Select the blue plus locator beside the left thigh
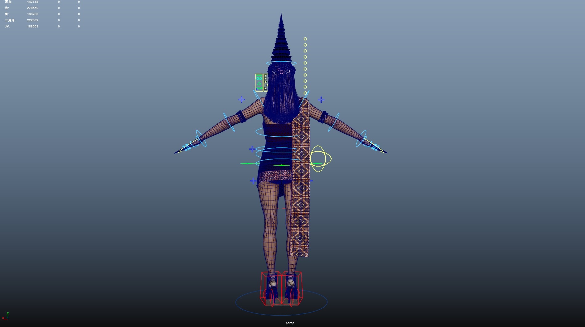This screenshot has height=327, width=585. 253,181
